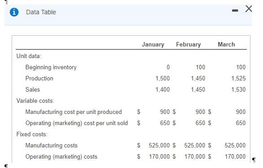Select the 'Fixed costs:' section label

tap(32, 134)
